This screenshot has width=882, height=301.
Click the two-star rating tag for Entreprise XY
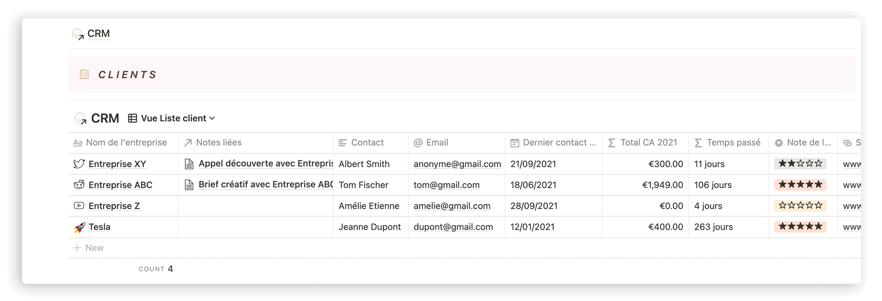(x=800, y=163)
